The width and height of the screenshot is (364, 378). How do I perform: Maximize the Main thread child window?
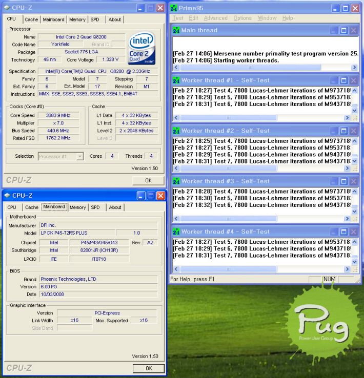(343, 30)
